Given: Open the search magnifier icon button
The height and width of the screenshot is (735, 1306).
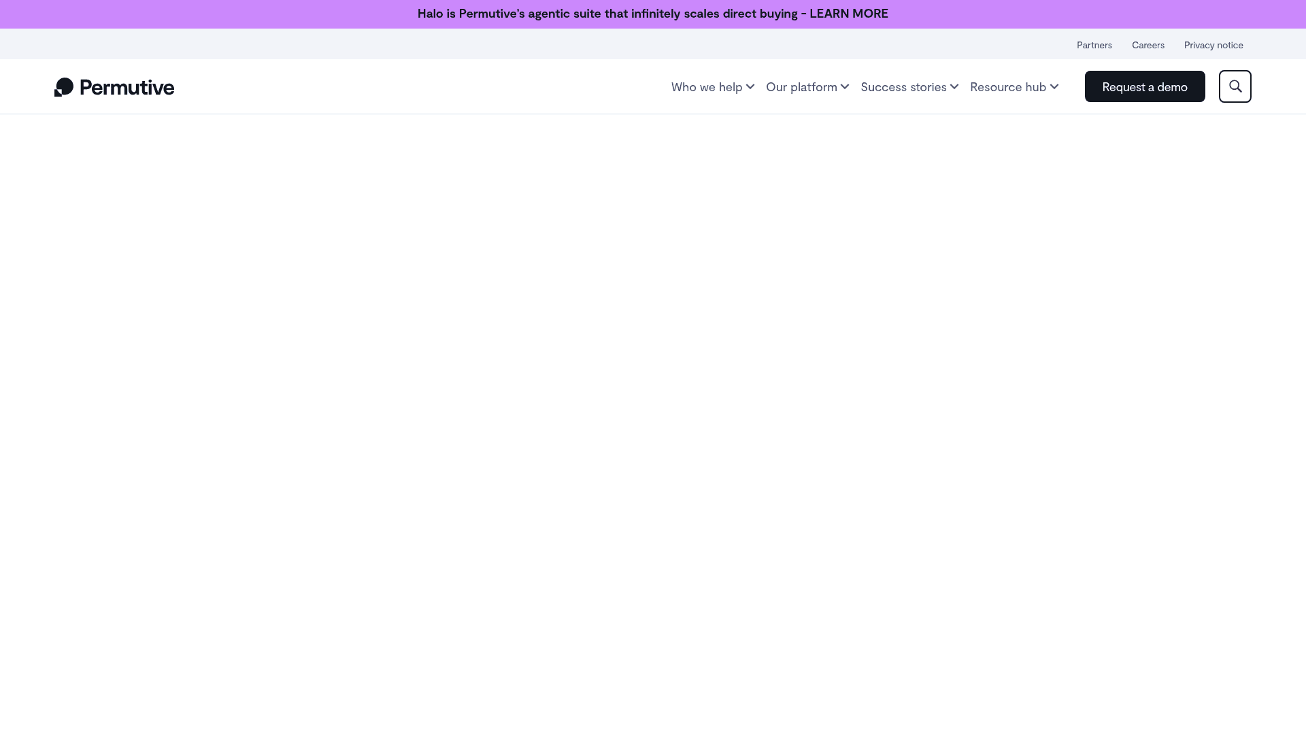Looking at the screenshot, I should click(x=1235, y=86).
